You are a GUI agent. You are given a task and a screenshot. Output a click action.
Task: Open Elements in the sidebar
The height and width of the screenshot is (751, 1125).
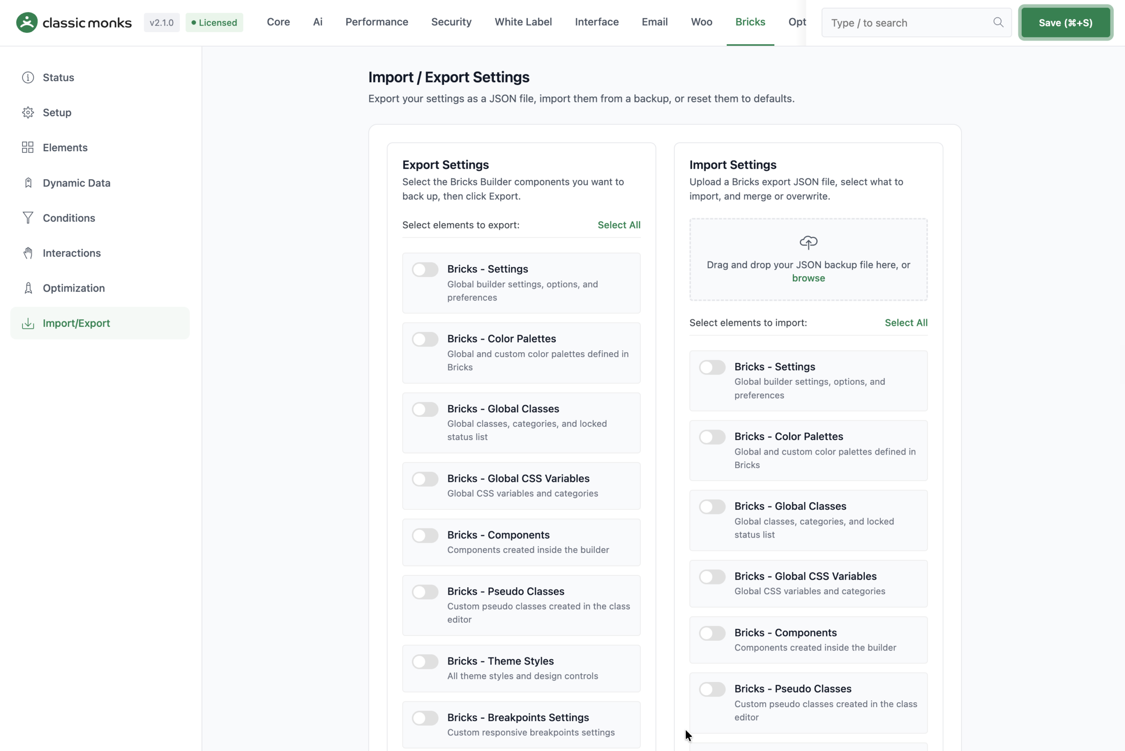click(100, 148)
